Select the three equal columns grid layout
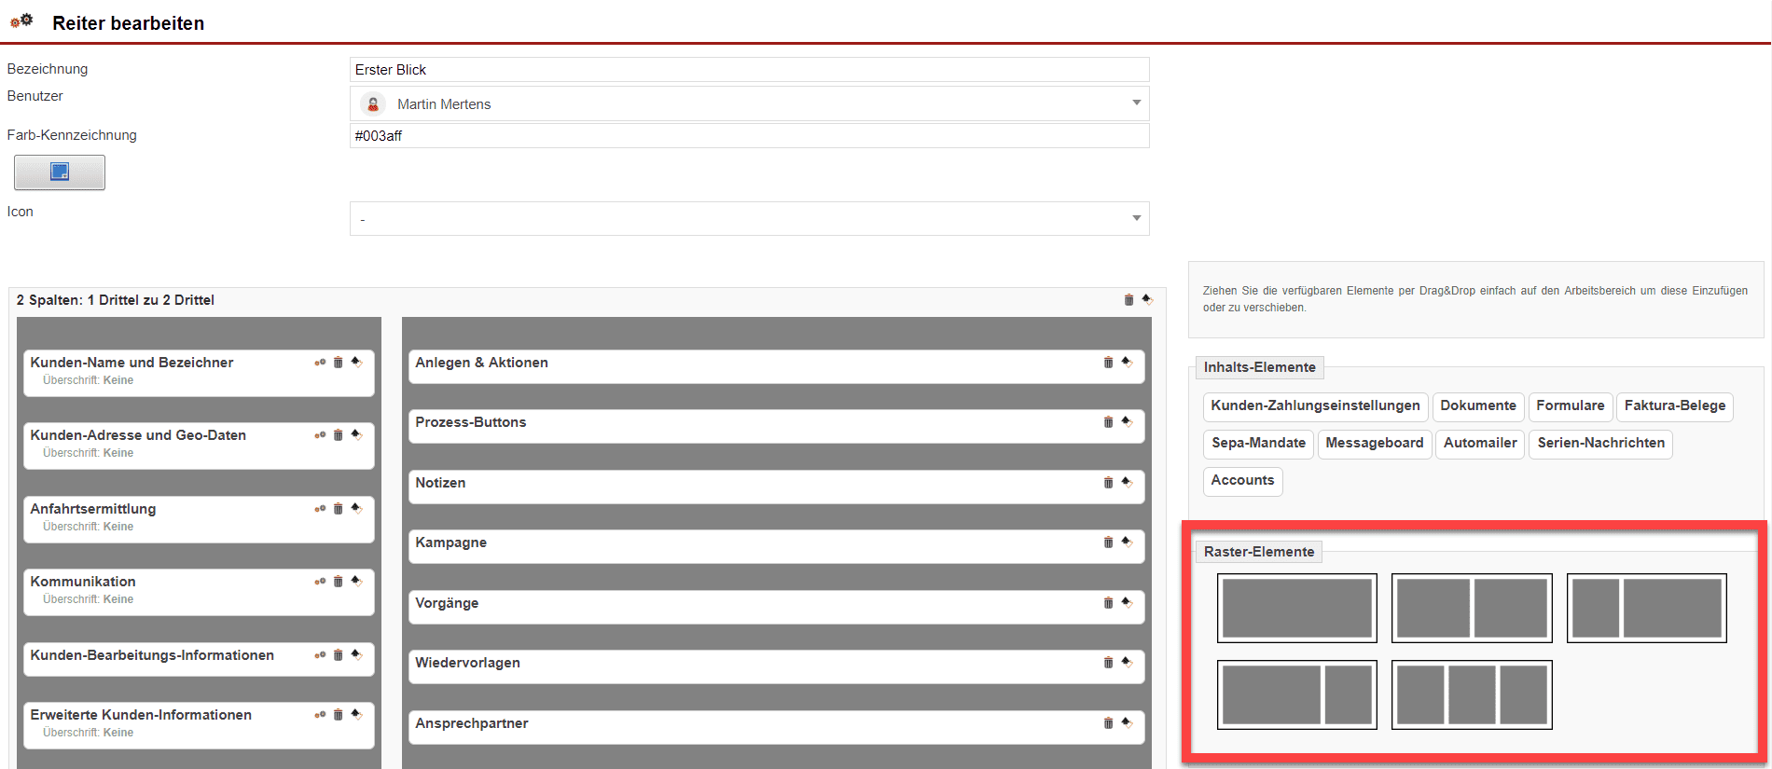The width and height of the screenshot is (1772, 769). pyautogui.click(x=1471, y=694)
